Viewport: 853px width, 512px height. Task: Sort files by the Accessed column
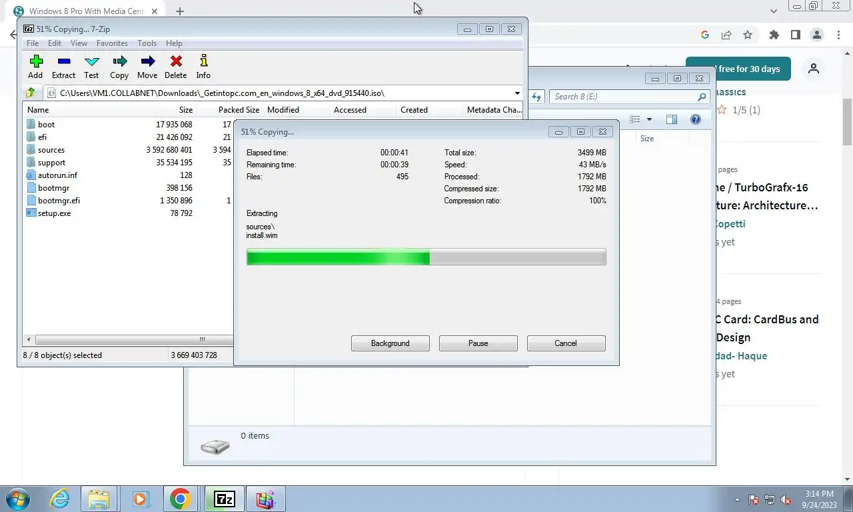coord(363,110)
